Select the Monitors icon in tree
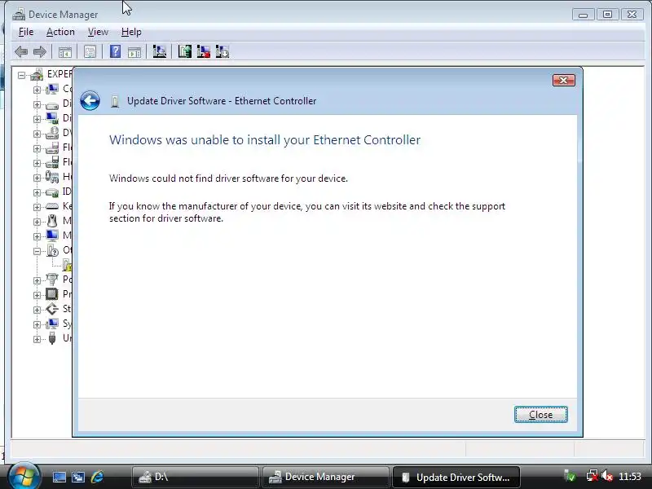 (52, 236)
